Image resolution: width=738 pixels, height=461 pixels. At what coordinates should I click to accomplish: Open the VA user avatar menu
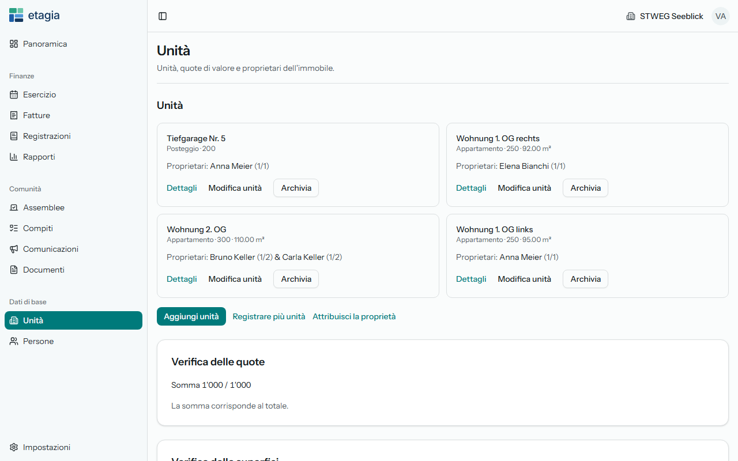721,16
